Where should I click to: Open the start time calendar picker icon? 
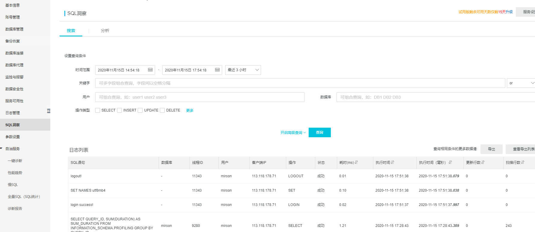(x=150, y=70)
